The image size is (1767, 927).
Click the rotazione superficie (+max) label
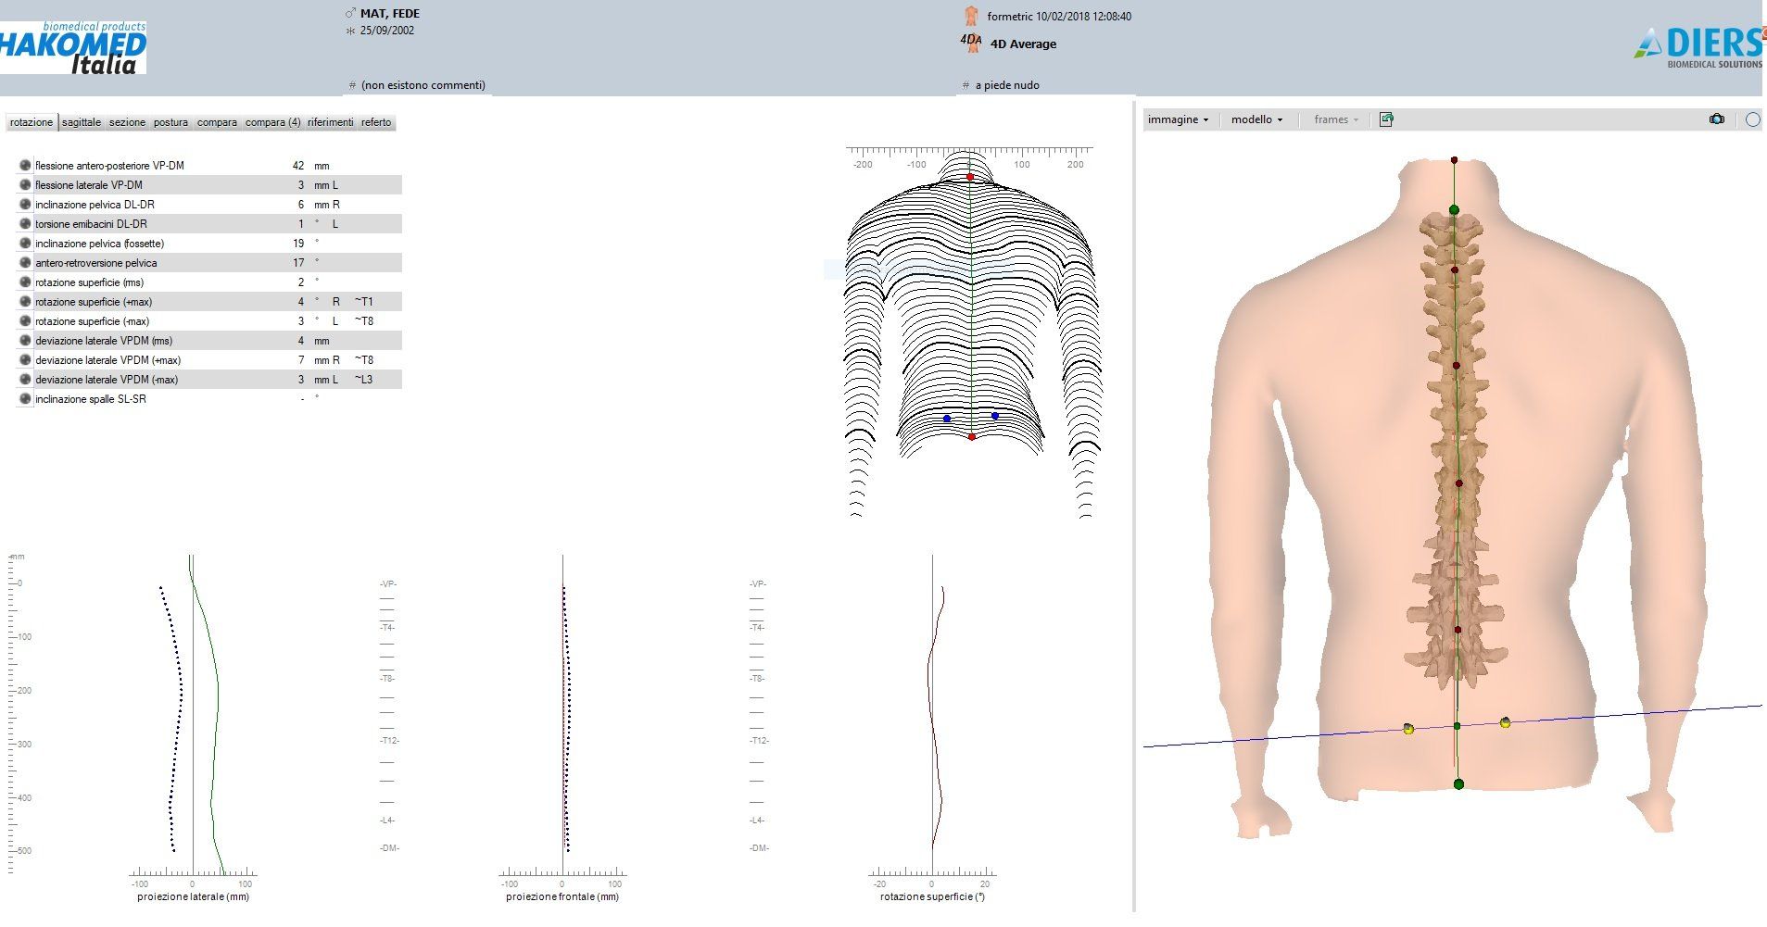[94, 302]
